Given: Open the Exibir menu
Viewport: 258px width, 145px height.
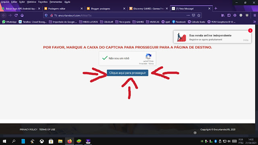Looking at the screenshot, I should [22, 2].
